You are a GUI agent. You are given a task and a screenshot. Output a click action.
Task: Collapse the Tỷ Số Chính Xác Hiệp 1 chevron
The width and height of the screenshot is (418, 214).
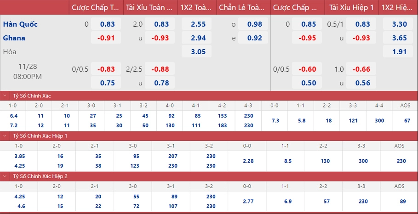pyautogui.click(x=5, y=136)
